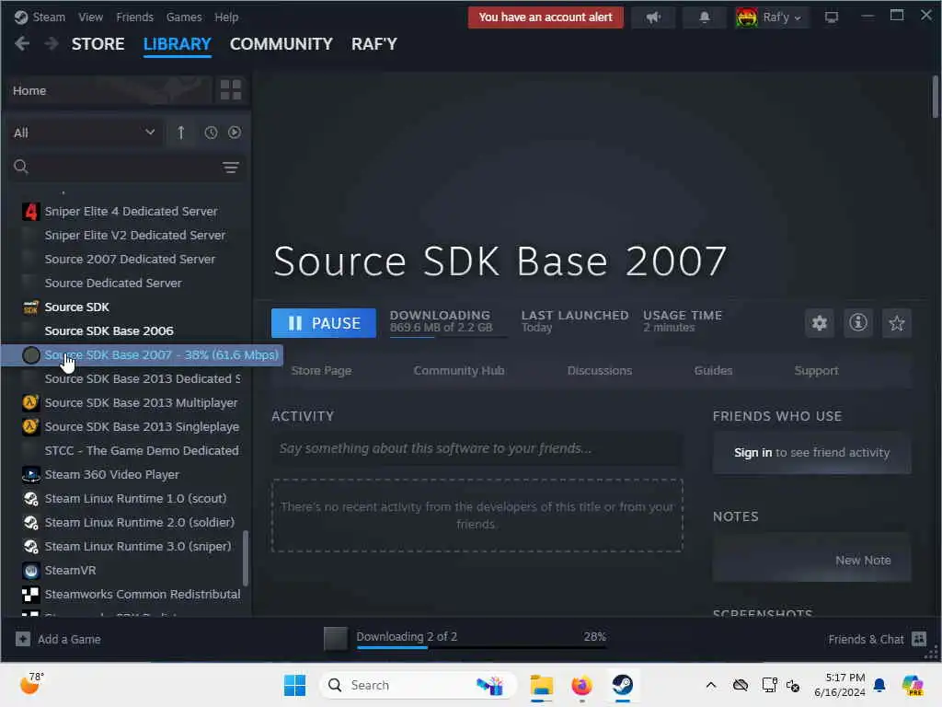Open the notifications bell in Steam header

(x=704, y=17)
